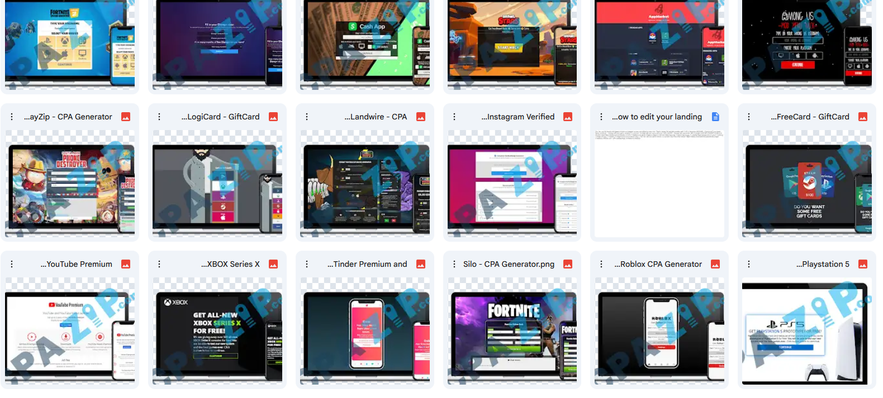Screen dimensions: 883x398
Task: Click image type icon of Tinder Premium
Action: 421,264
